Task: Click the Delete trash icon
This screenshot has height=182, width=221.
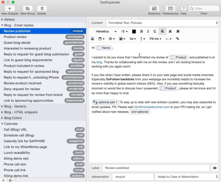Action: click(42, 9)
